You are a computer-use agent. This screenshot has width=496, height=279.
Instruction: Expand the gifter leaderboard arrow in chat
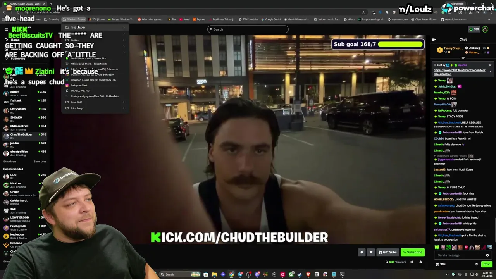pos(463,58)
